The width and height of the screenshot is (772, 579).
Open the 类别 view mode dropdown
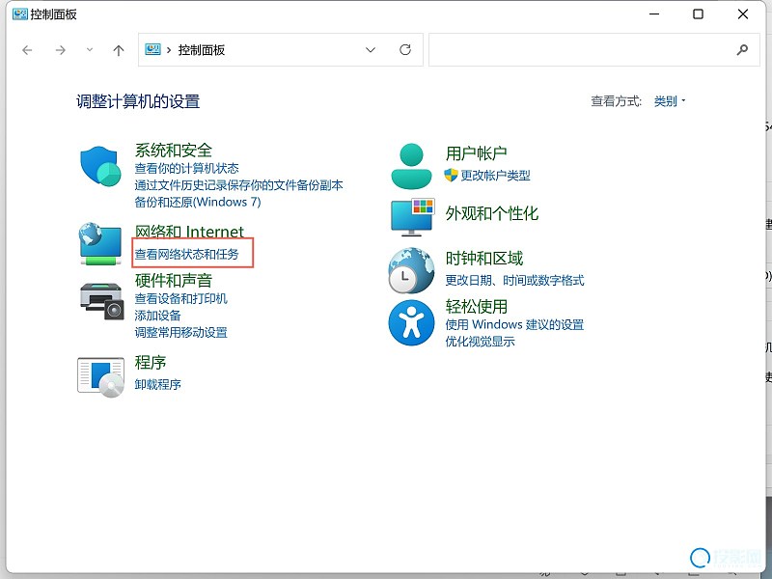click(670, 101)
